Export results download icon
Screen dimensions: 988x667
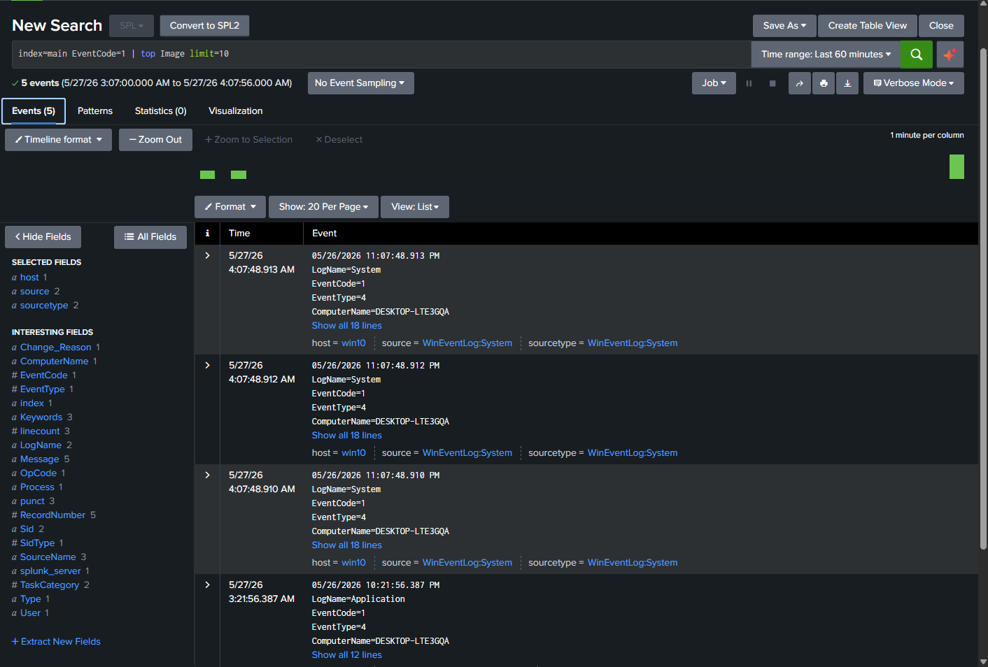coord(847,83)
